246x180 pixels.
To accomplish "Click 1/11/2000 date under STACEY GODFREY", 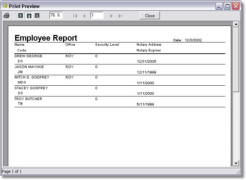I will click(145, 94).
